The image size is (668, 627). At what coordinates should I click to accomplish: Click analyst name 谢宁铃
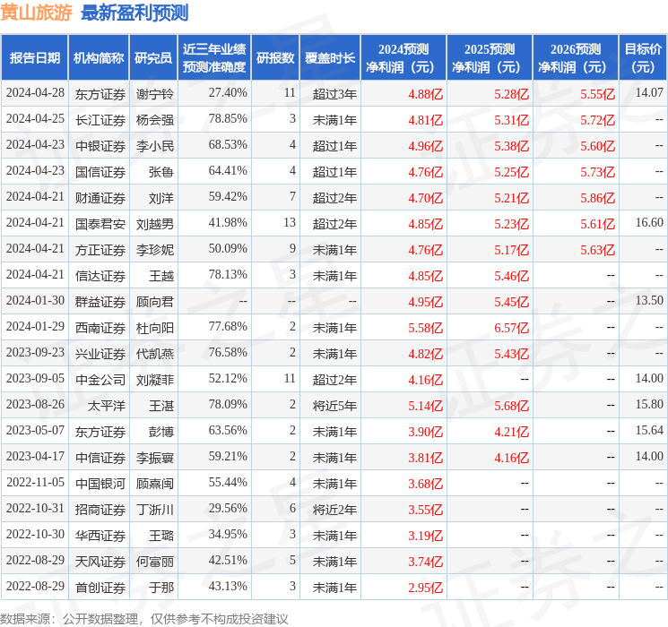tap(154, 93)
